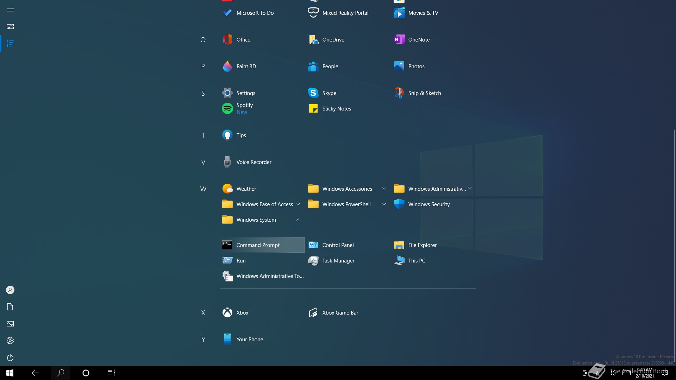Screen dimensions: 676x380
Task: Open Pictures from Start sidebar
Action: coord(10,324)
